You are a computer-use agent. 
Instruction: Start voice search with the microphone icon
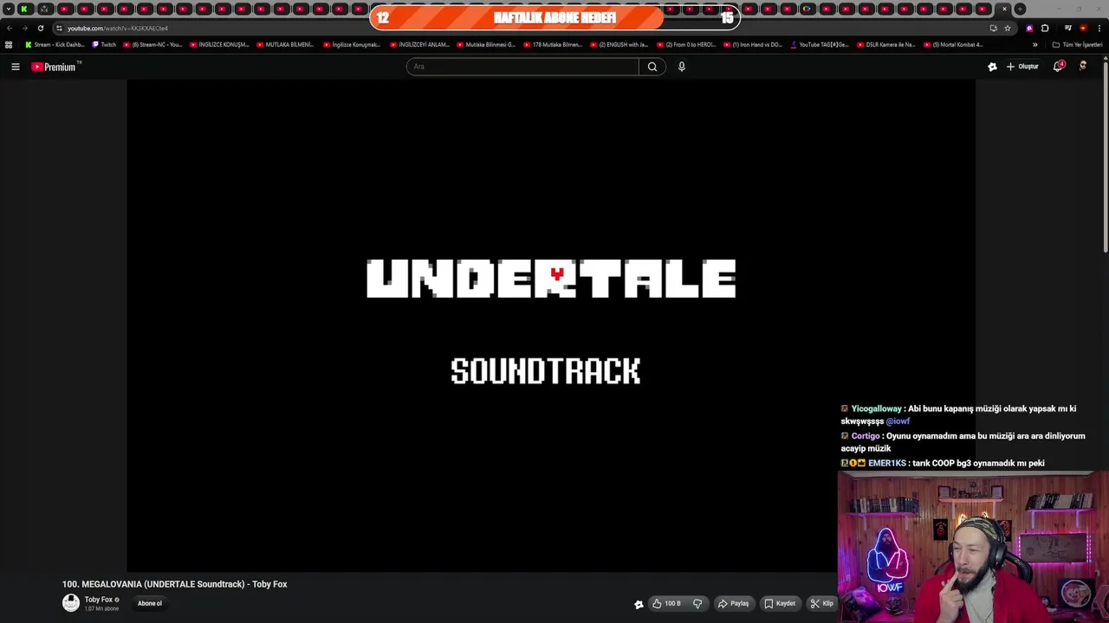click(682, 67)
